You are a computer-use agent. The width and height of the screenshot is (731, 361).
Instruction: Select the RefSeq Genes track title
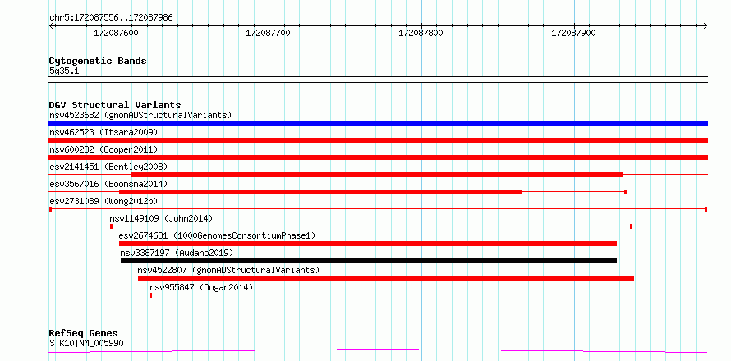(x=84, y=334)
